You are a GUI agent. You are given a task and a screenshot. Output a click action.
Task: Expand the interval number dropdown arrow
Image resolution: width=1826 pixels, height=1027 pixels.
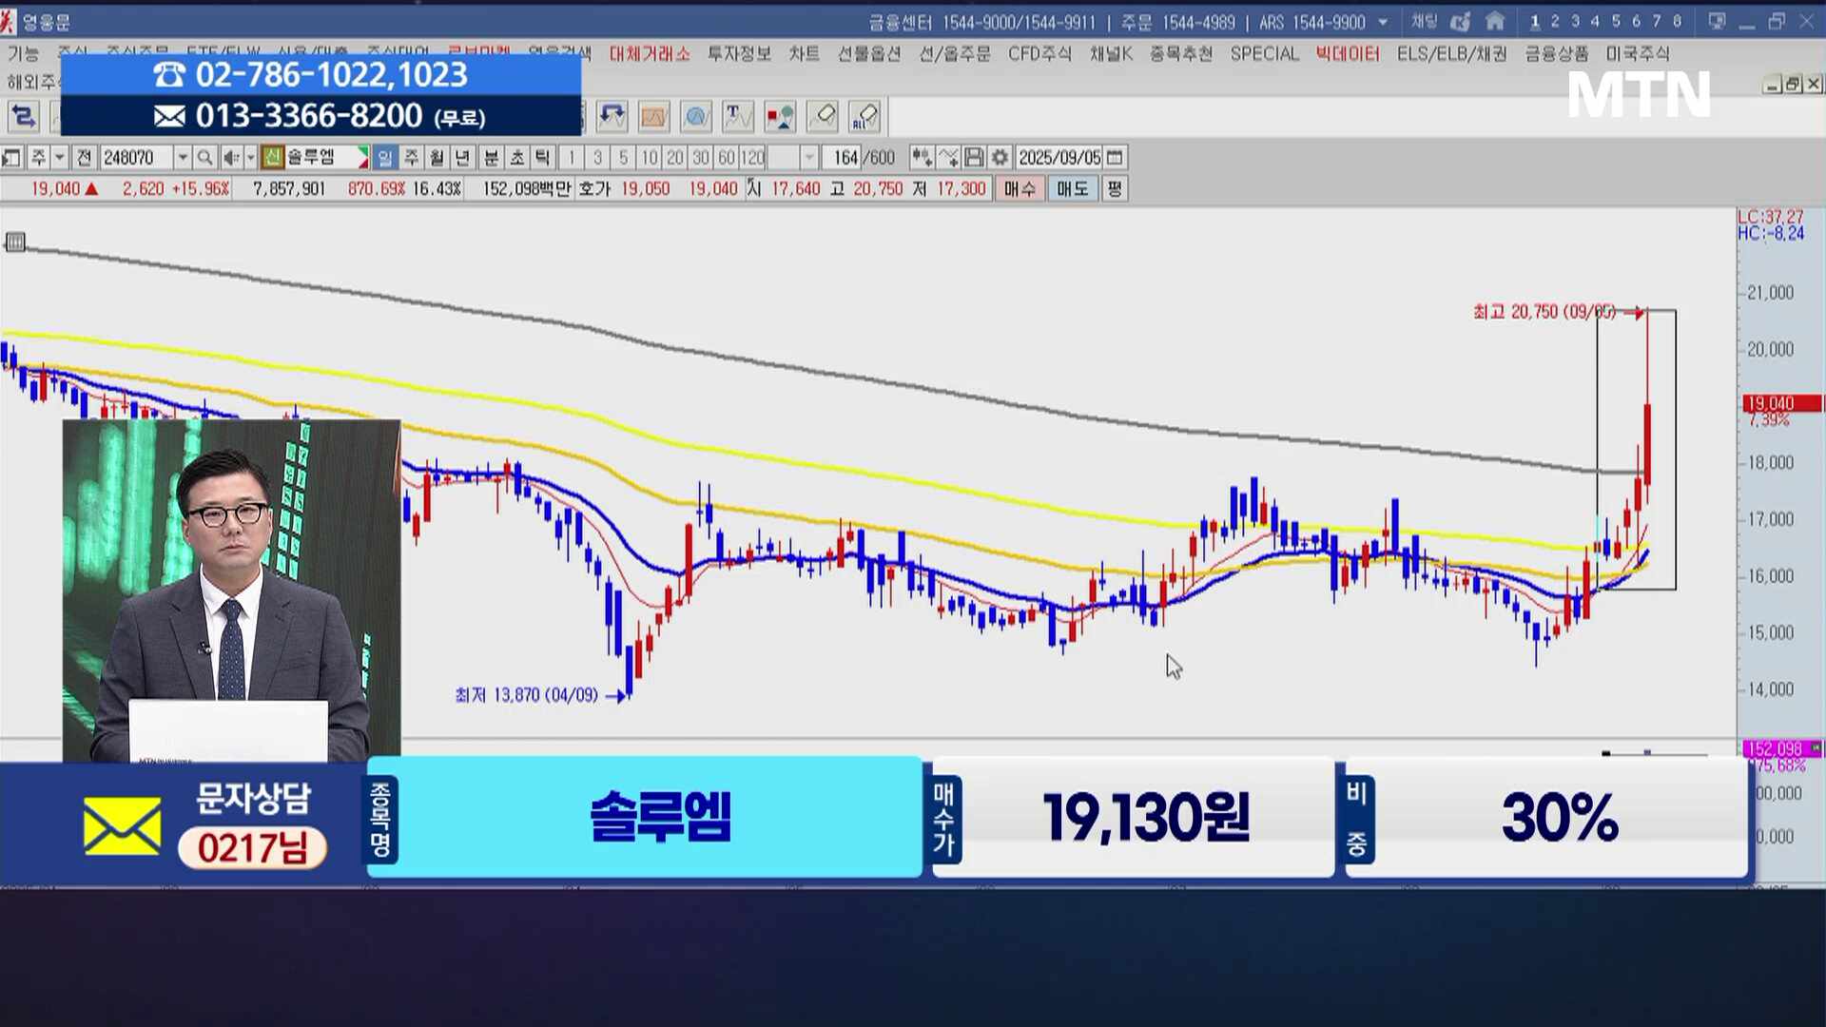click(x=809, y=158)
